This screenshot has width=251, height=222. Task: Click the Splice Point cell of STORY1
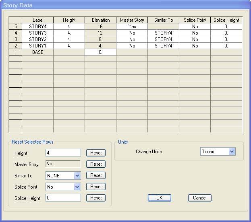pos(195,46)
